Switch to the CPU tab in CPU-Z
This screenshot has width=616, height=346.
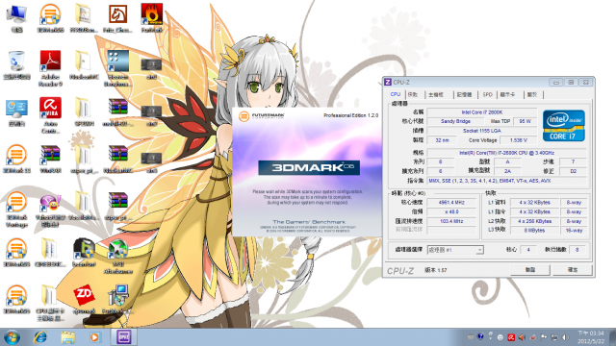396,94
